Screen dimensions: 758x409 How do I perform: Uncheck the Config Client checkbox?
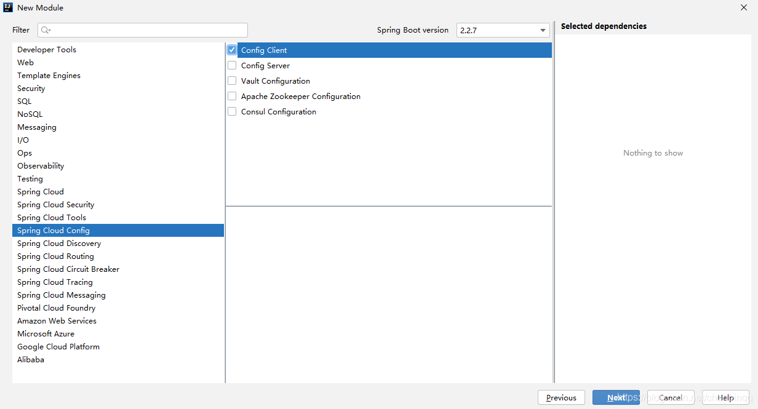(232, 50)
